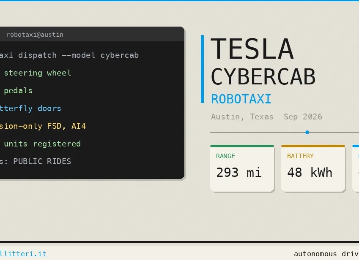Click the blue dot on the timeline
The width and height of the screenshot is (359, 260).
(x=307, y=132)
